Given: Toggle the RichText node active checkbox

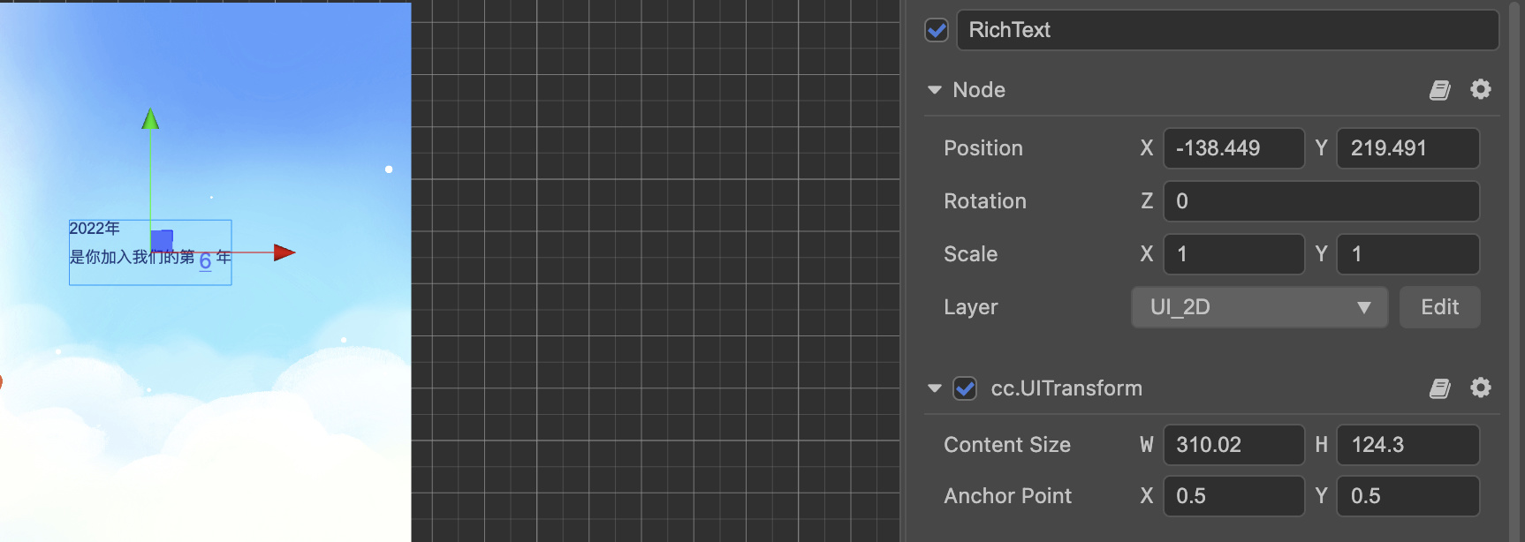Looking at the screenshot, I should [x=937, y=30].
